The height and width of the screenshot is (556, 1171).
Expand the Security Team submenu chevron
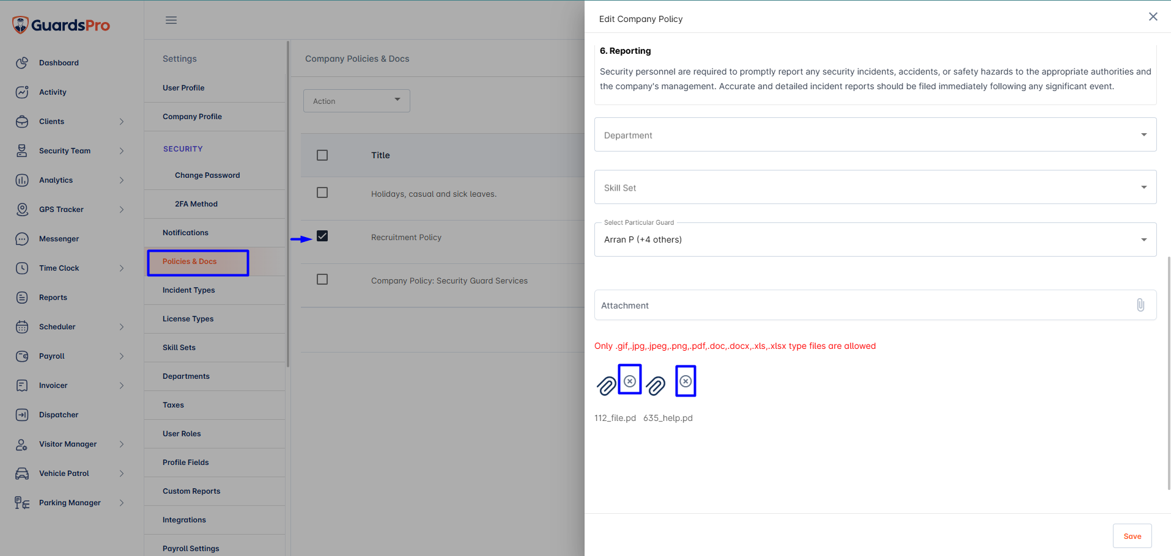[x=122, y=151]
